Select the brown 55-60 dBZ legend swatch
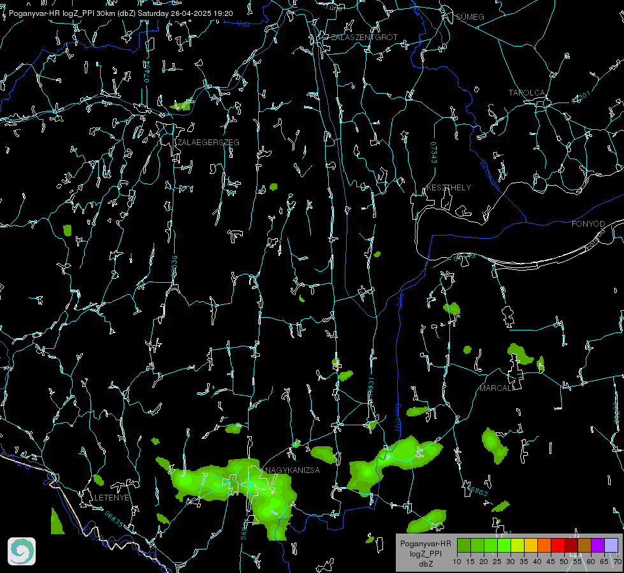 584,546
